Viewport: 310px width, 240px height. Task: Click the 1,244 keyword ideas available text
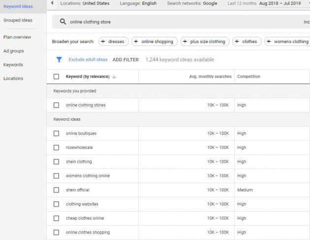(x=180, y=59)
